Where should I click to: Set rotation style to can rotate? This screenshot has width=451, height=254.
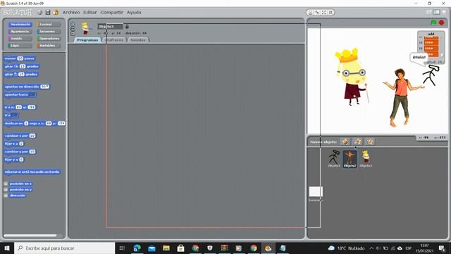(73, 24)
